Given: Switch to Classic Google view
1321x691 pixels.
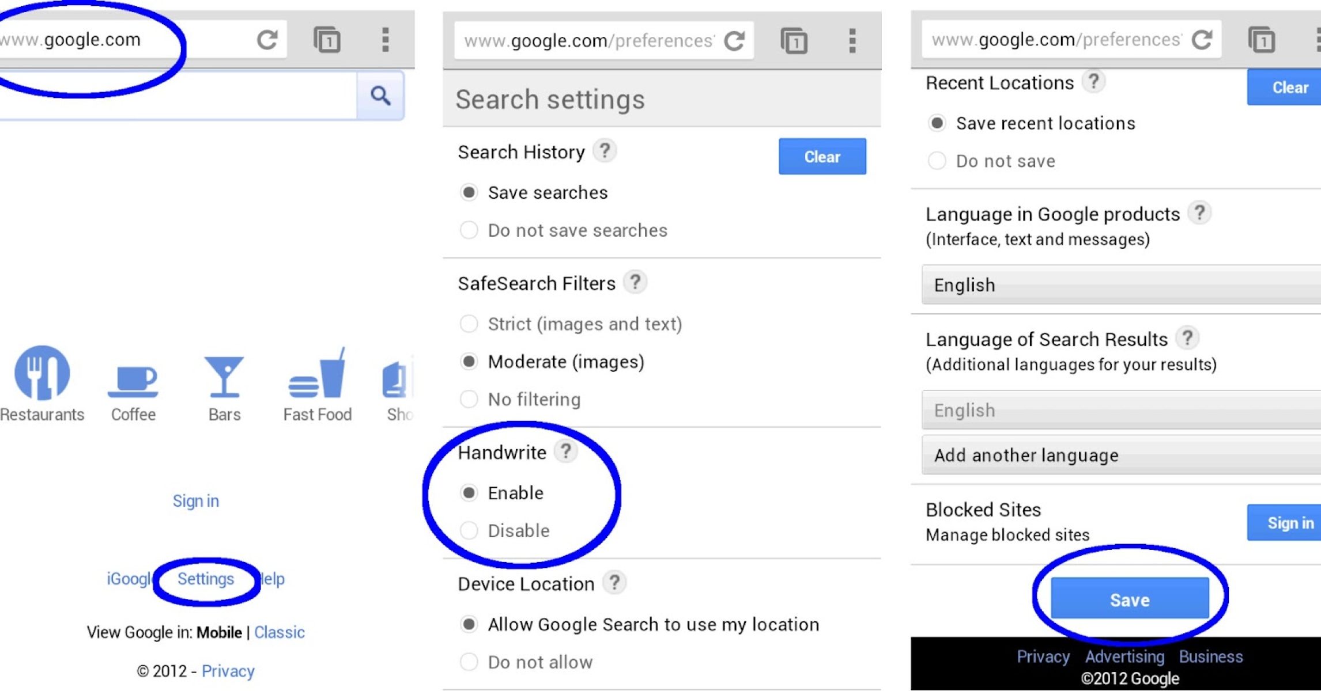Looking at the screenshot, I should [x=280, y=632].
